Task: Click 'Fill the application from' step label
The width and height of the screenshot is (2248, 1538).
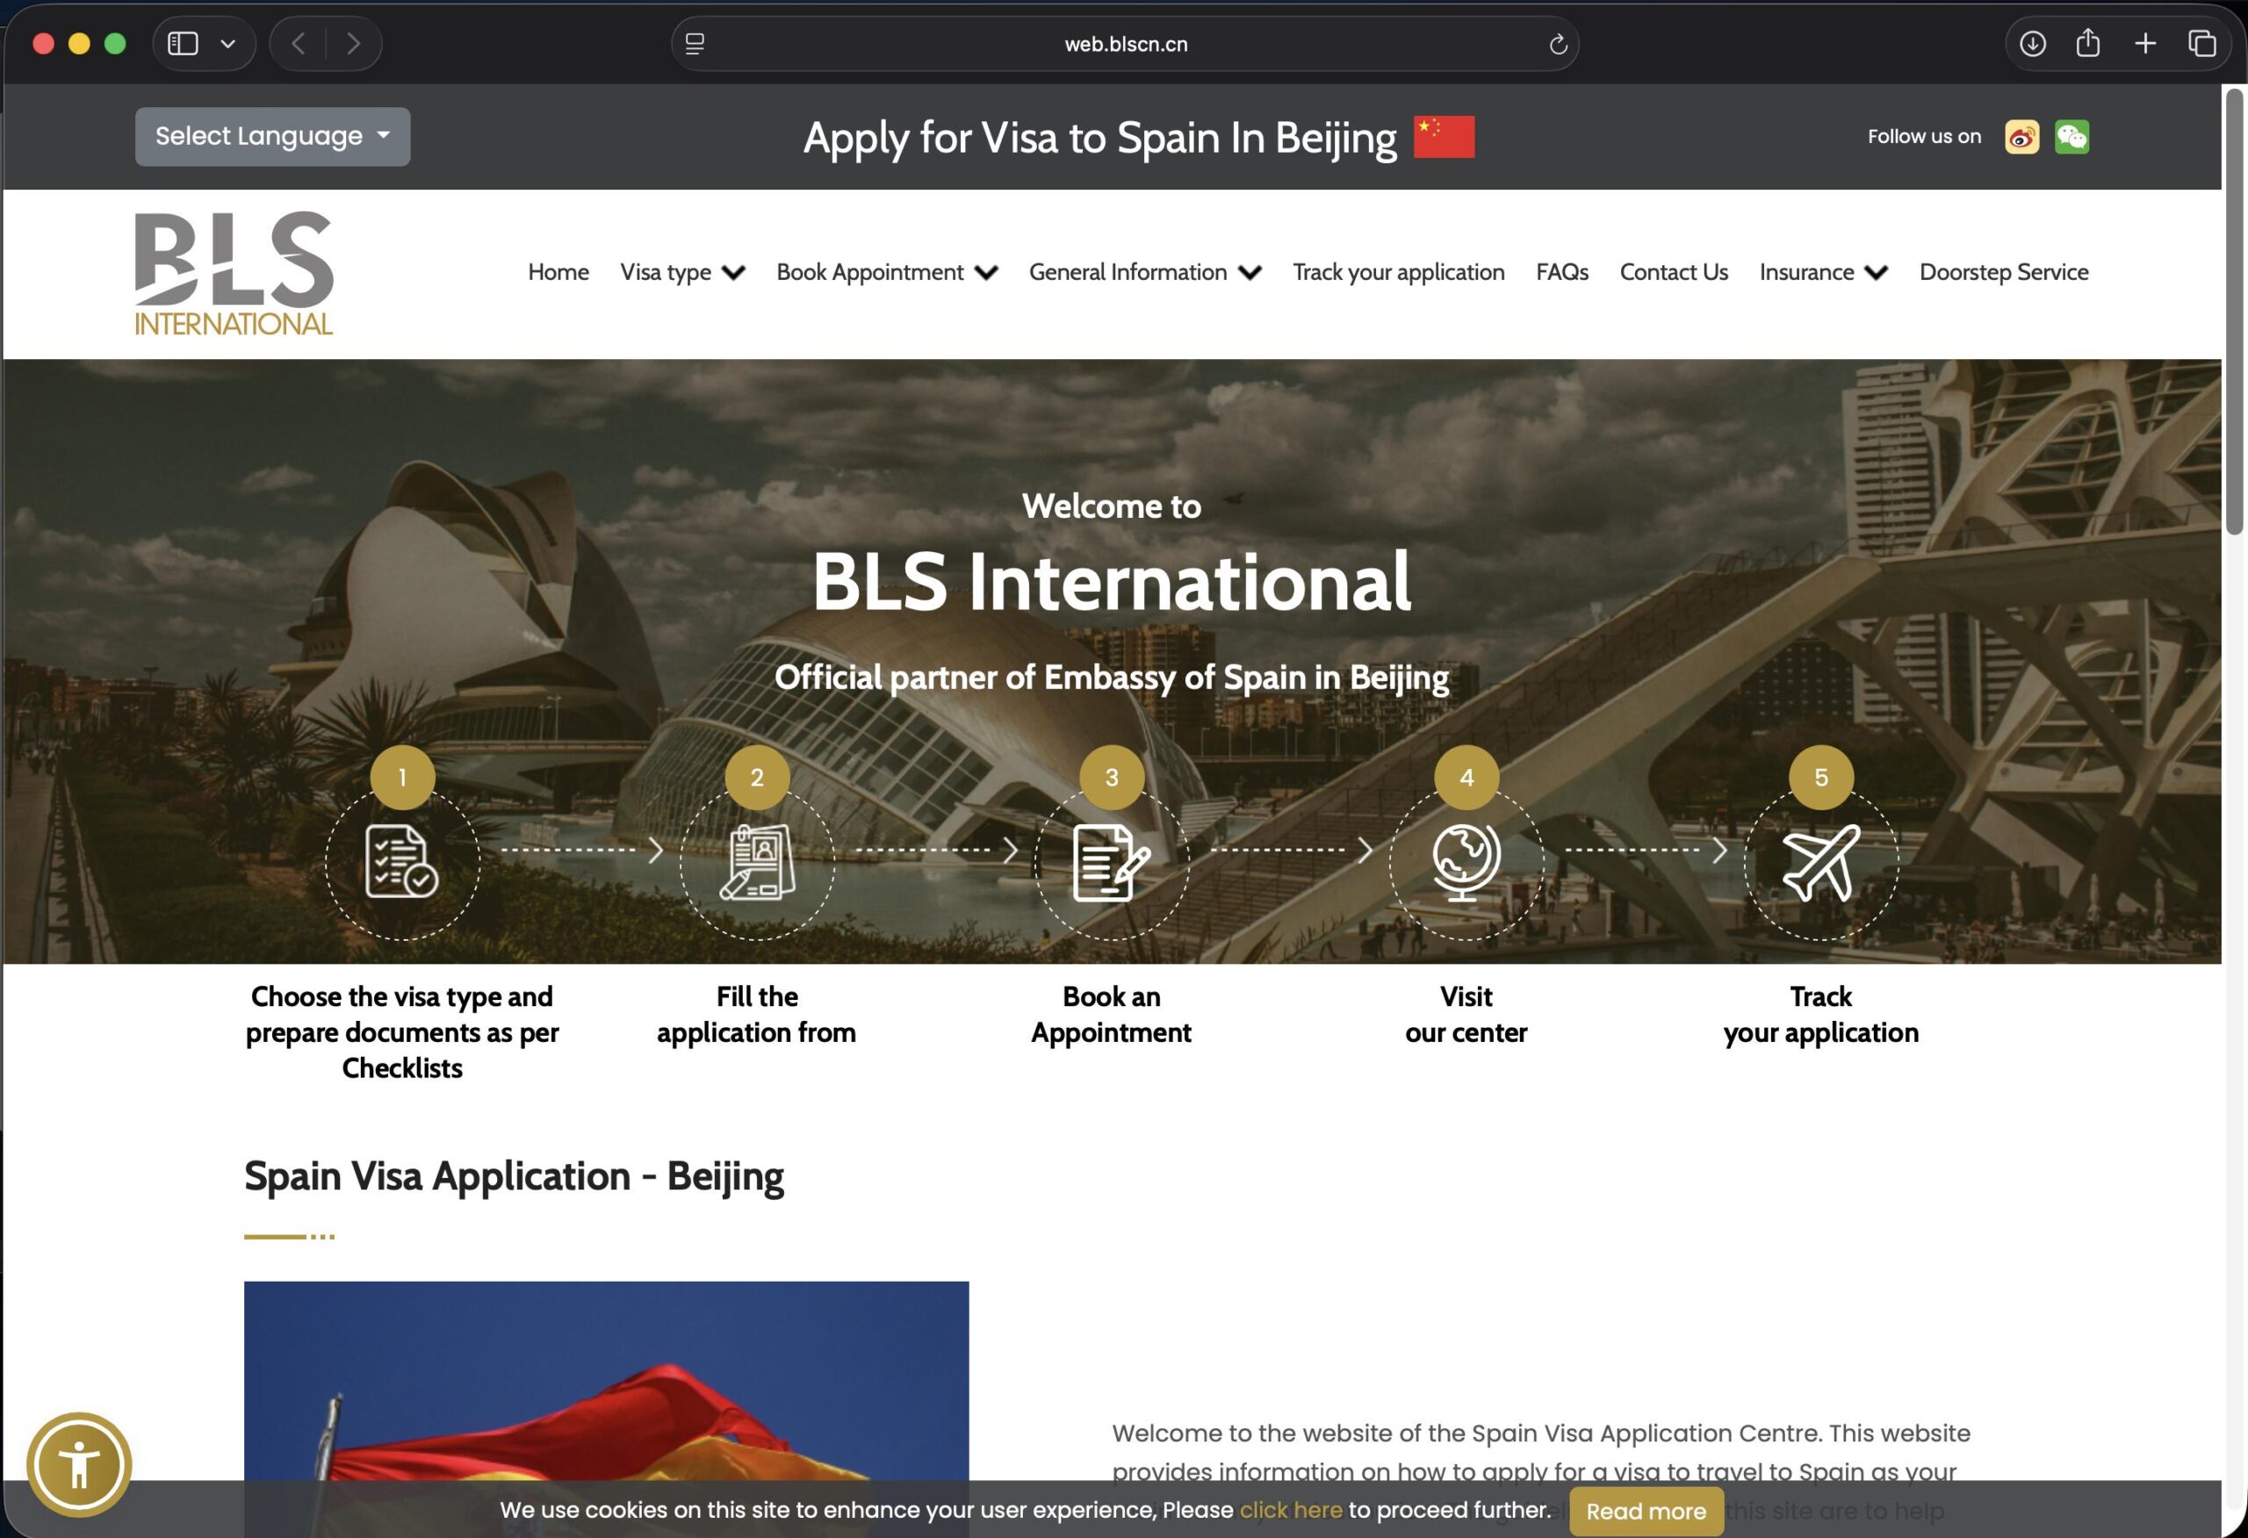Action: [756, 1015]
